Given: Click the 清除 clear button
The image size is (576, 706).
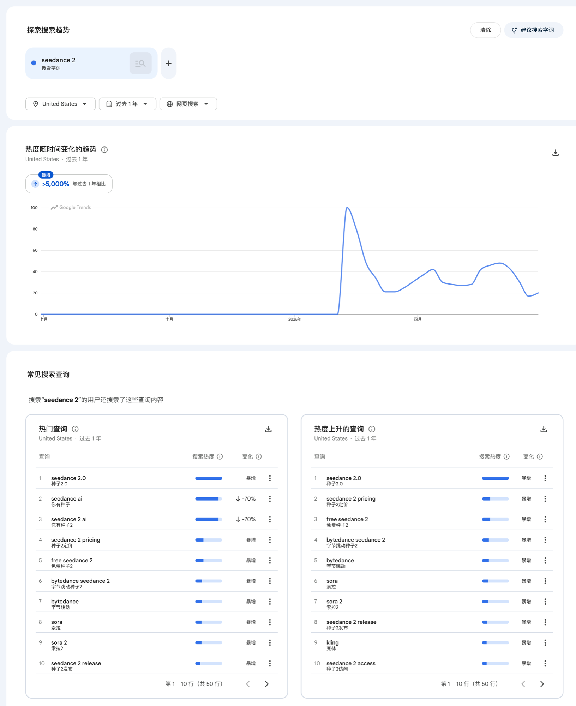Looking at the screenshot, I should click(x=485, y=30).
